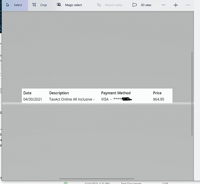
Task: Activate the Select tool arrow icon
Action: [x=8, y=5]
